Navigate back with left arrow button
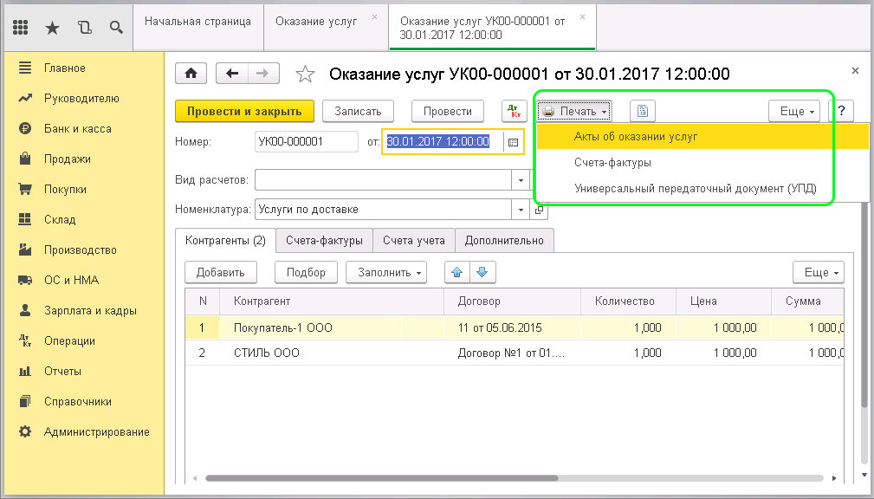The image size is (874, 499). [232, 74]
